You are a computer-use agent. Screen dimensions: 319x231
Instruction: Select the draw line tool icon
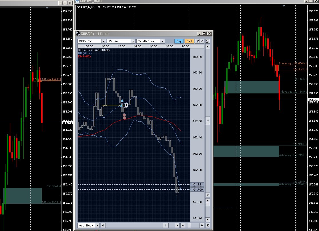click(202, 41)
